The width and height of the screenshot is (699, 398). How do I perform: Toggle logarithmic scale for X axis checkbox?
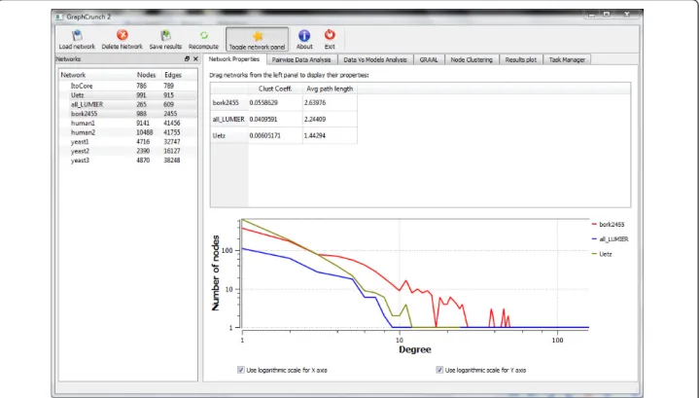[241, 370]
